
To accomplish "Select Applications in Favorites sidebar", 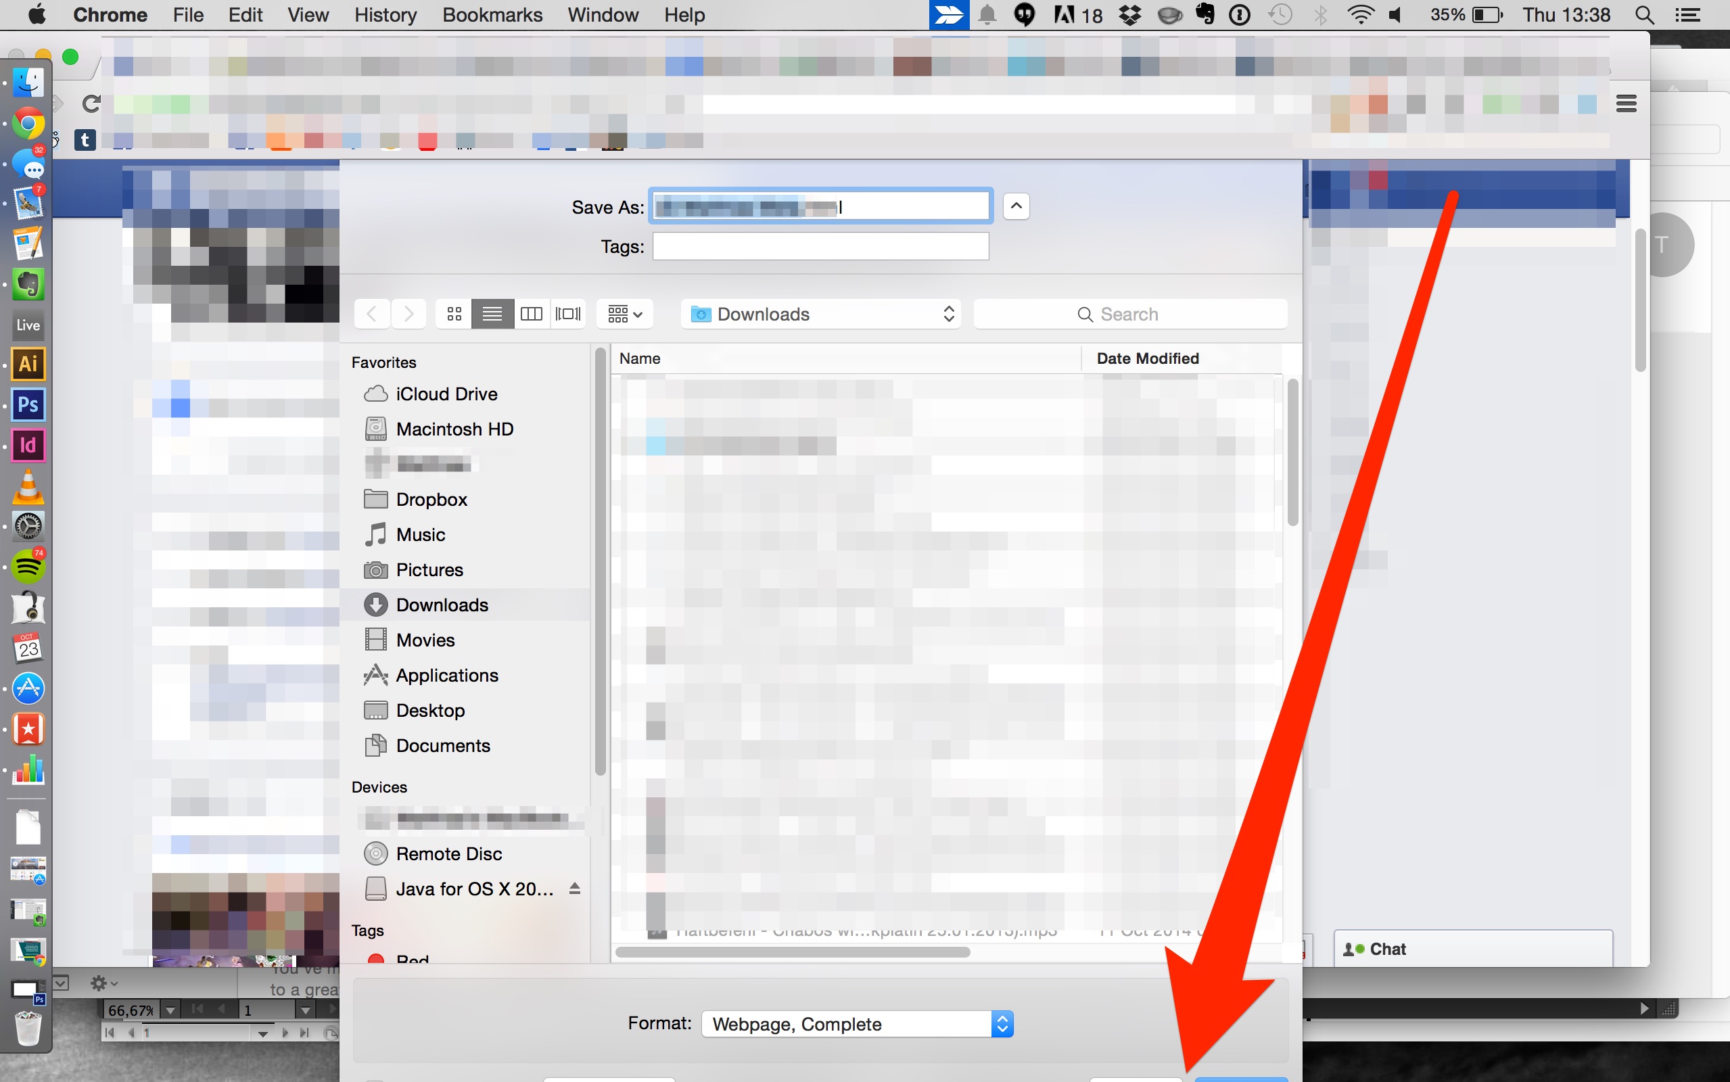I will [446, 675].
